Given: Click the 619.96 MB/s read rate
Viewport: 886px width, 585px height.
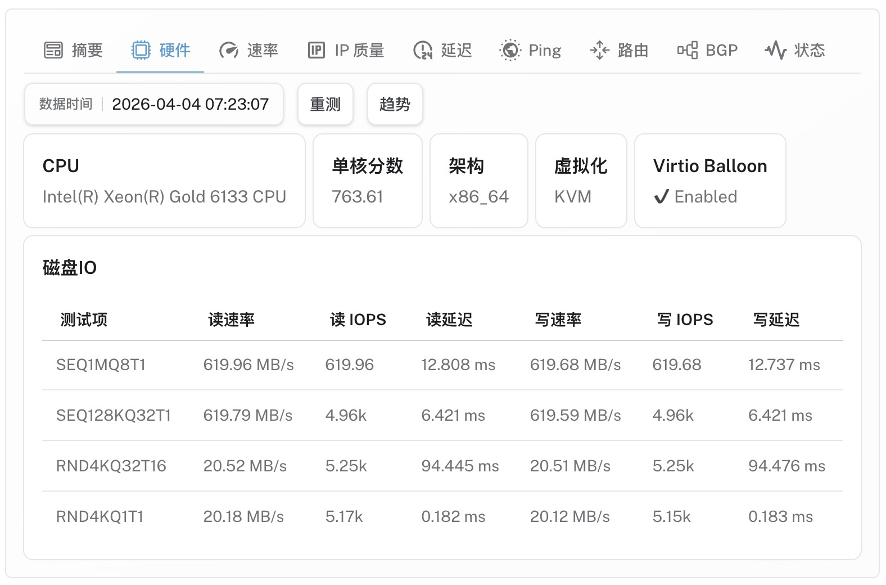Looking at the screenshot, I should click(x=248, y=365).
